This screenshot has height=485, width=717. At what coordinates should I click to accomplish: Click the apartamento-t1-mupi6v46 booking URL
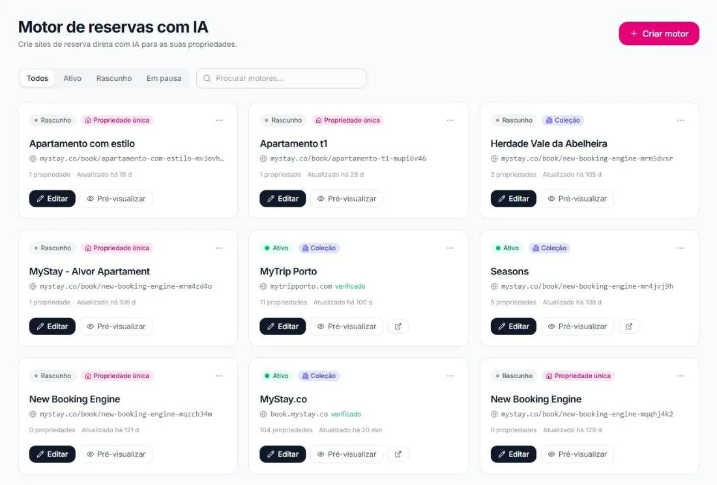(x=348, y=158)
